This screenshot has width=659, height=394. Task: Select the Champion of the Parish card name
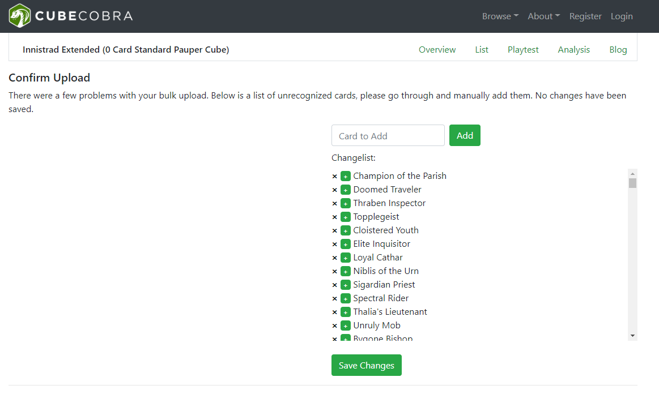[399, 176]
